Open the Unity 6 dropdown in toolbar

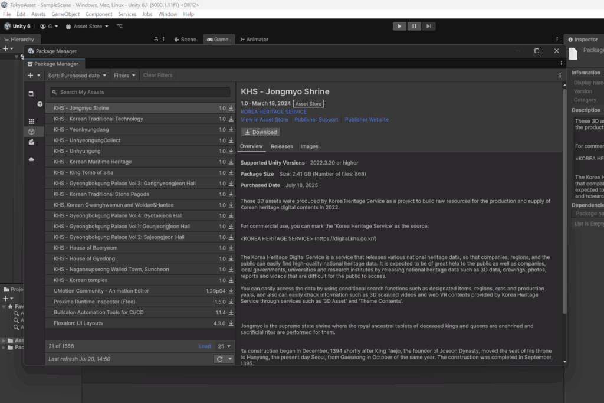click(x=17, y=26)
